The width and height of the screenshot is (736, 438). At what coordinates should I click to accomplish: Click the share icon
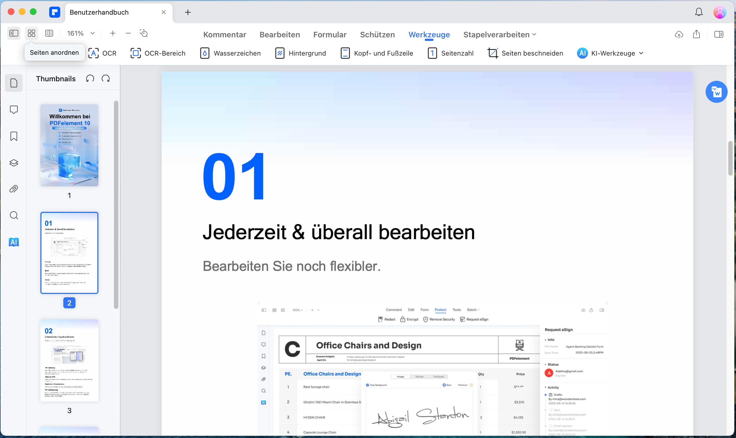696,35
